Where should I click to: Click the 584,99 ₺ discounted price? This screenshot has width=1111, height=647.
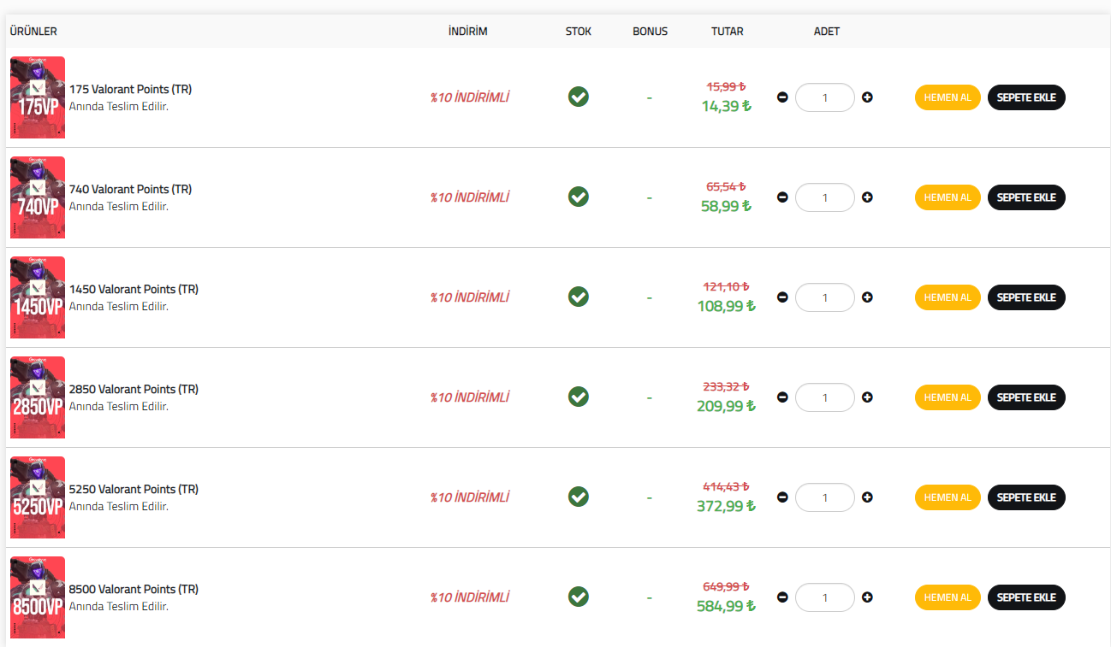click(x=727, y=606)
